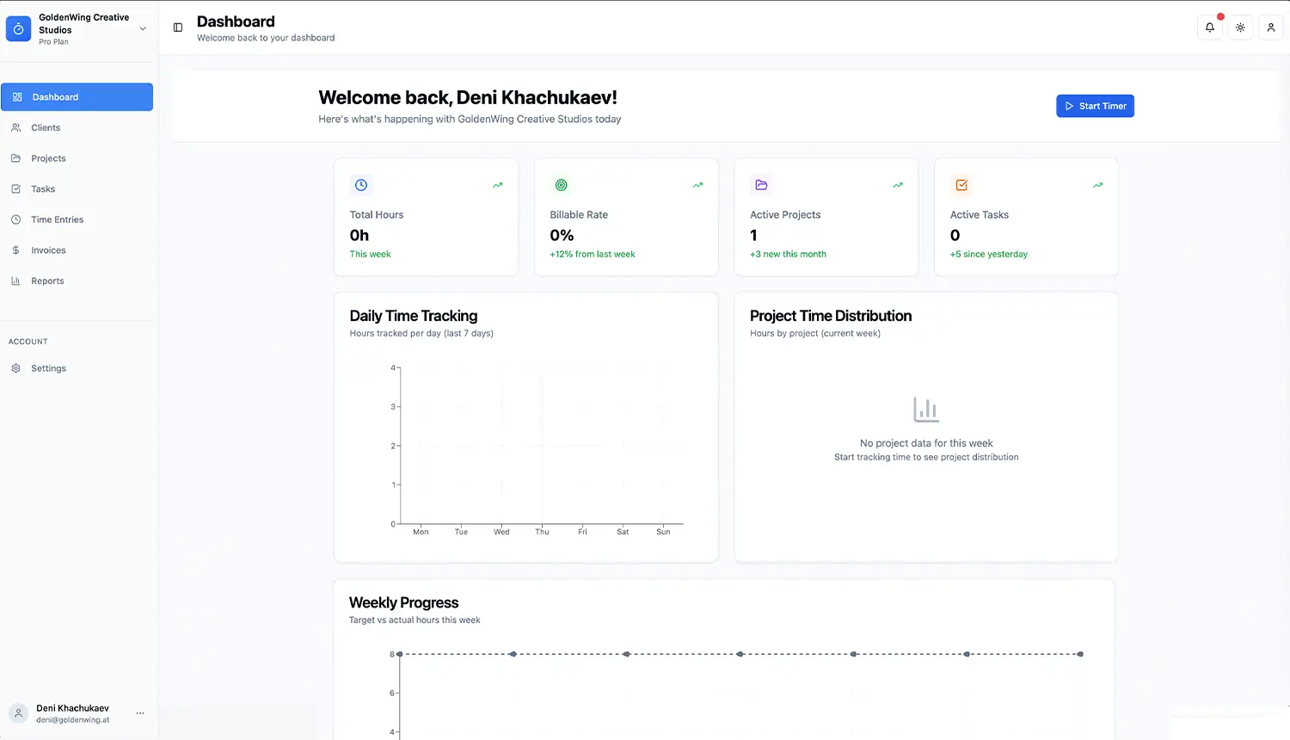Open the notifications bell
Screen dimensions: 1290x740
pyautogui.click(x=1209, y=28)
